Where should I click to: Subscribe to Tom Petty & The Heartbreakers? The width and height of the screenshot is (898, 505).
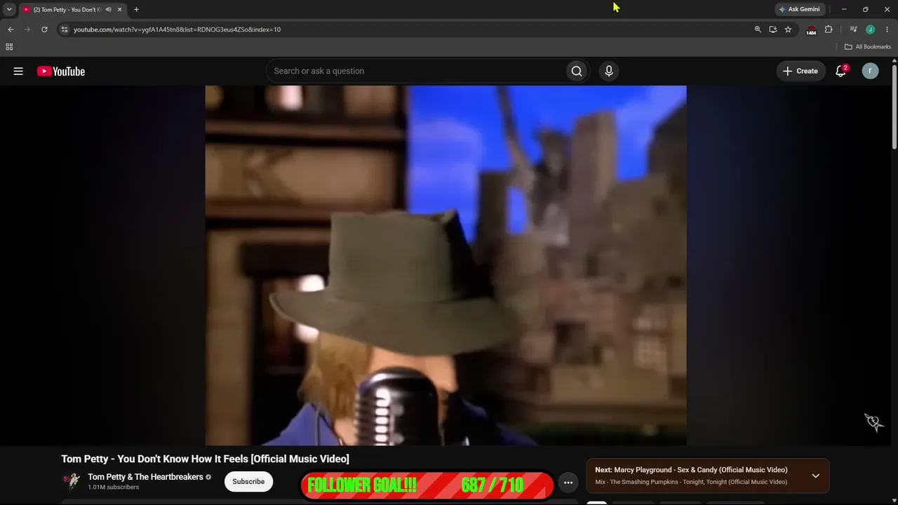pyautogui.click(x=248, y=482)
